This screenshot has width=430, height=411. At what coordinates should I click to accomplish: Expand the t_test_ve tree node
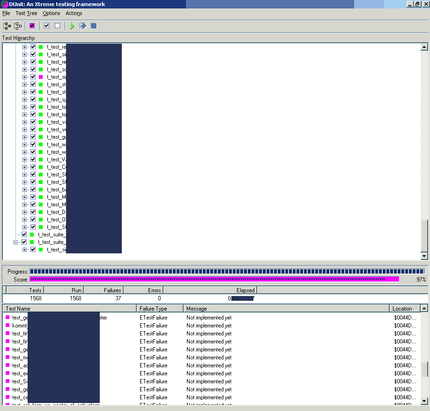[24, 129]
